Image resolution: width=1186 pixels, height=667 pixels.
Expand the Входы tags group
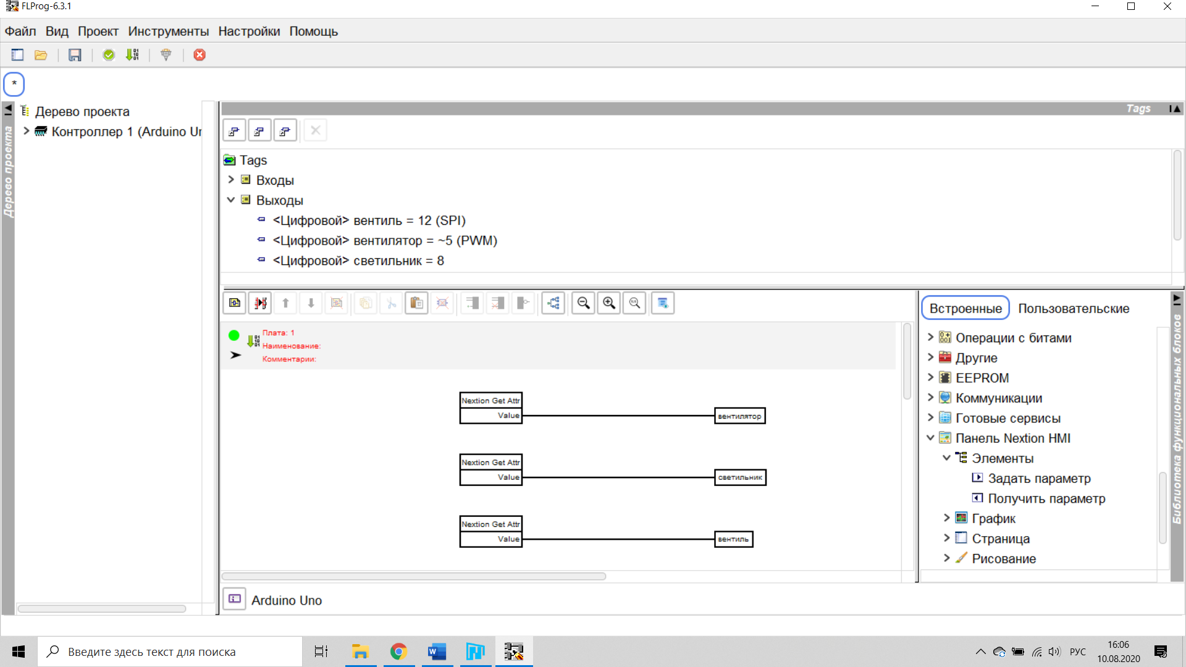coord(231,180)
